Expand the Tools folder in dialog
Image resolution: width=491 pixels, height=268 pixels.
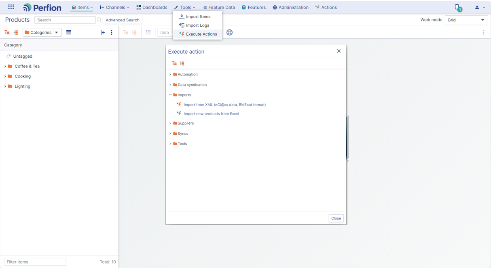point(170,144)
